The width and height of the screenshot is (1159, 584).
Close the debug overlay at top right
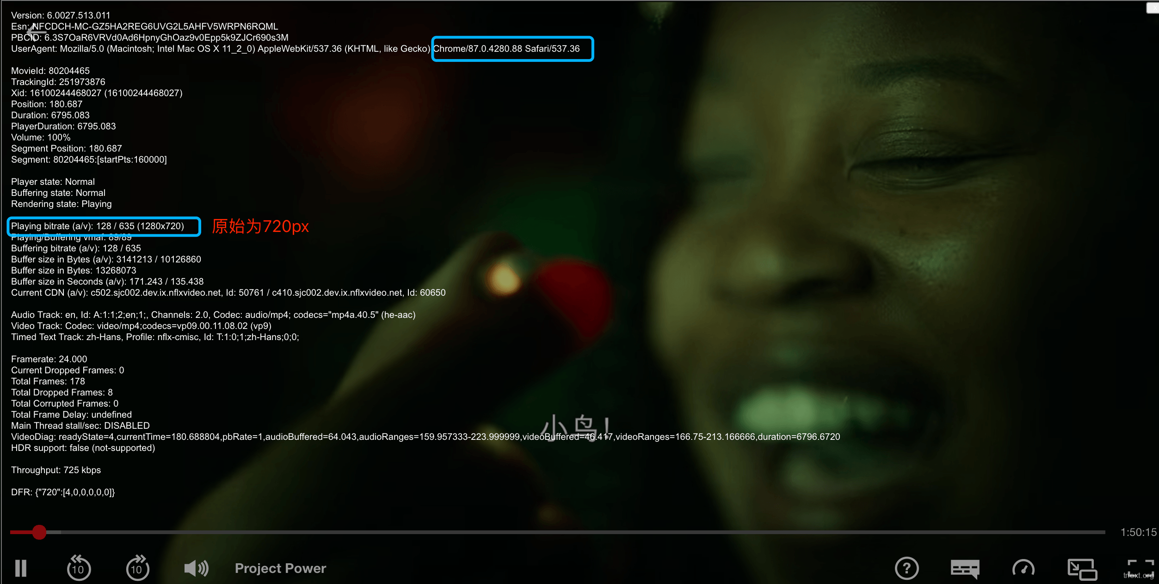pyautogui.click(x=1153, y=7)
